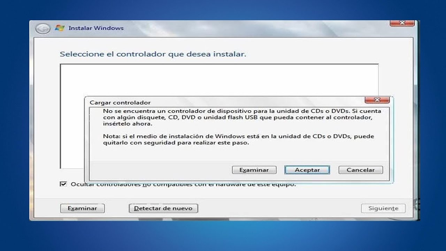Click Aceptar in the Cargar controlador dialog
Screen dimensions: 446x251
(307, 170)
